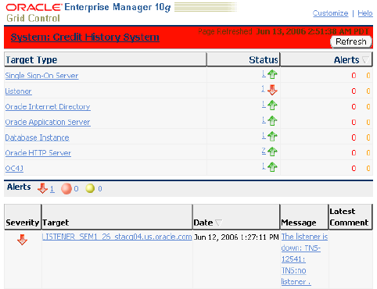
Task: Open Oracle Application Server link
Action: (x=48, y=122)
